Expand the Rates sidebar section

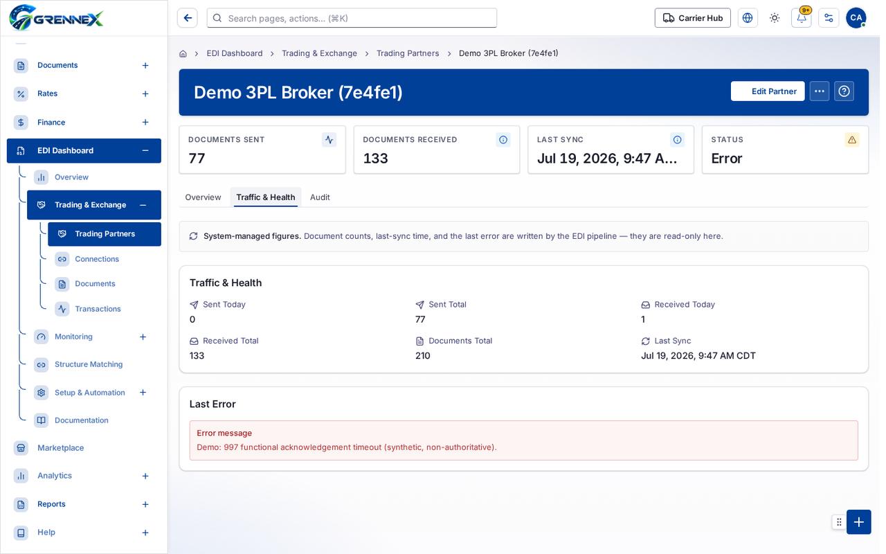click(145, 94)
